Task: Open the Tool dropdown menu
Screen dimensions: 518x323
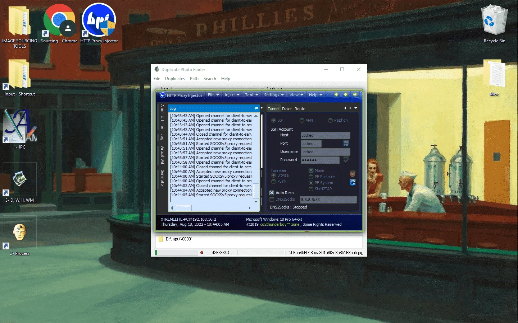Action: (x=251, y=95)
